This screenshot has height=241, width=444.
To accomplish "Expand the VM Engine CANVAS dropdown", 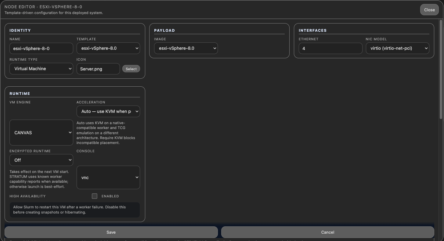I will pyautogui.click(x=41, y=133).
